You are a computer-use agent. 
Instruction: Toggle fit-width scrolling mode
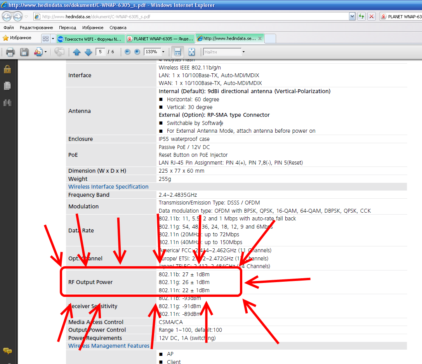[178, 52]
